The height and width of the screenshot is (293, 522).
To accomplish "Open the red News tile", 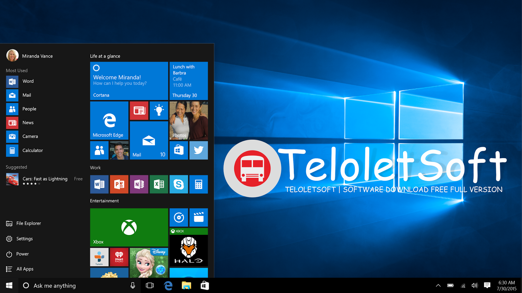I will [x=139, y=110].
